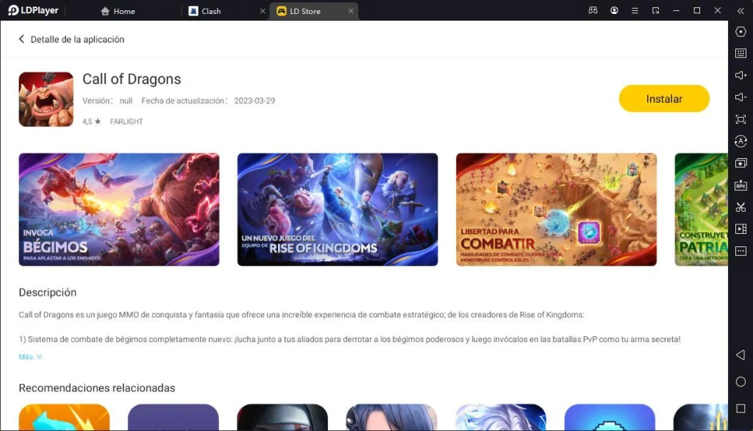Image resolution: width=753 pixels, height=431 pixels.
Task: Click the Descripción heading
Action: [48, 292]
